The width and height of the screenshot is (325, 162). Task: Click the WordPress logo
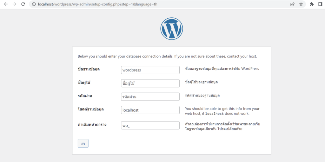pyautogui.click(x=172, y=29)
